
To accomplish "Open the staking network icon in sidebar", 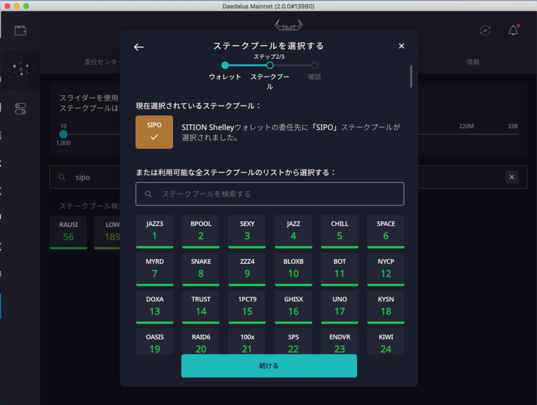I will [x=20, y=69].
